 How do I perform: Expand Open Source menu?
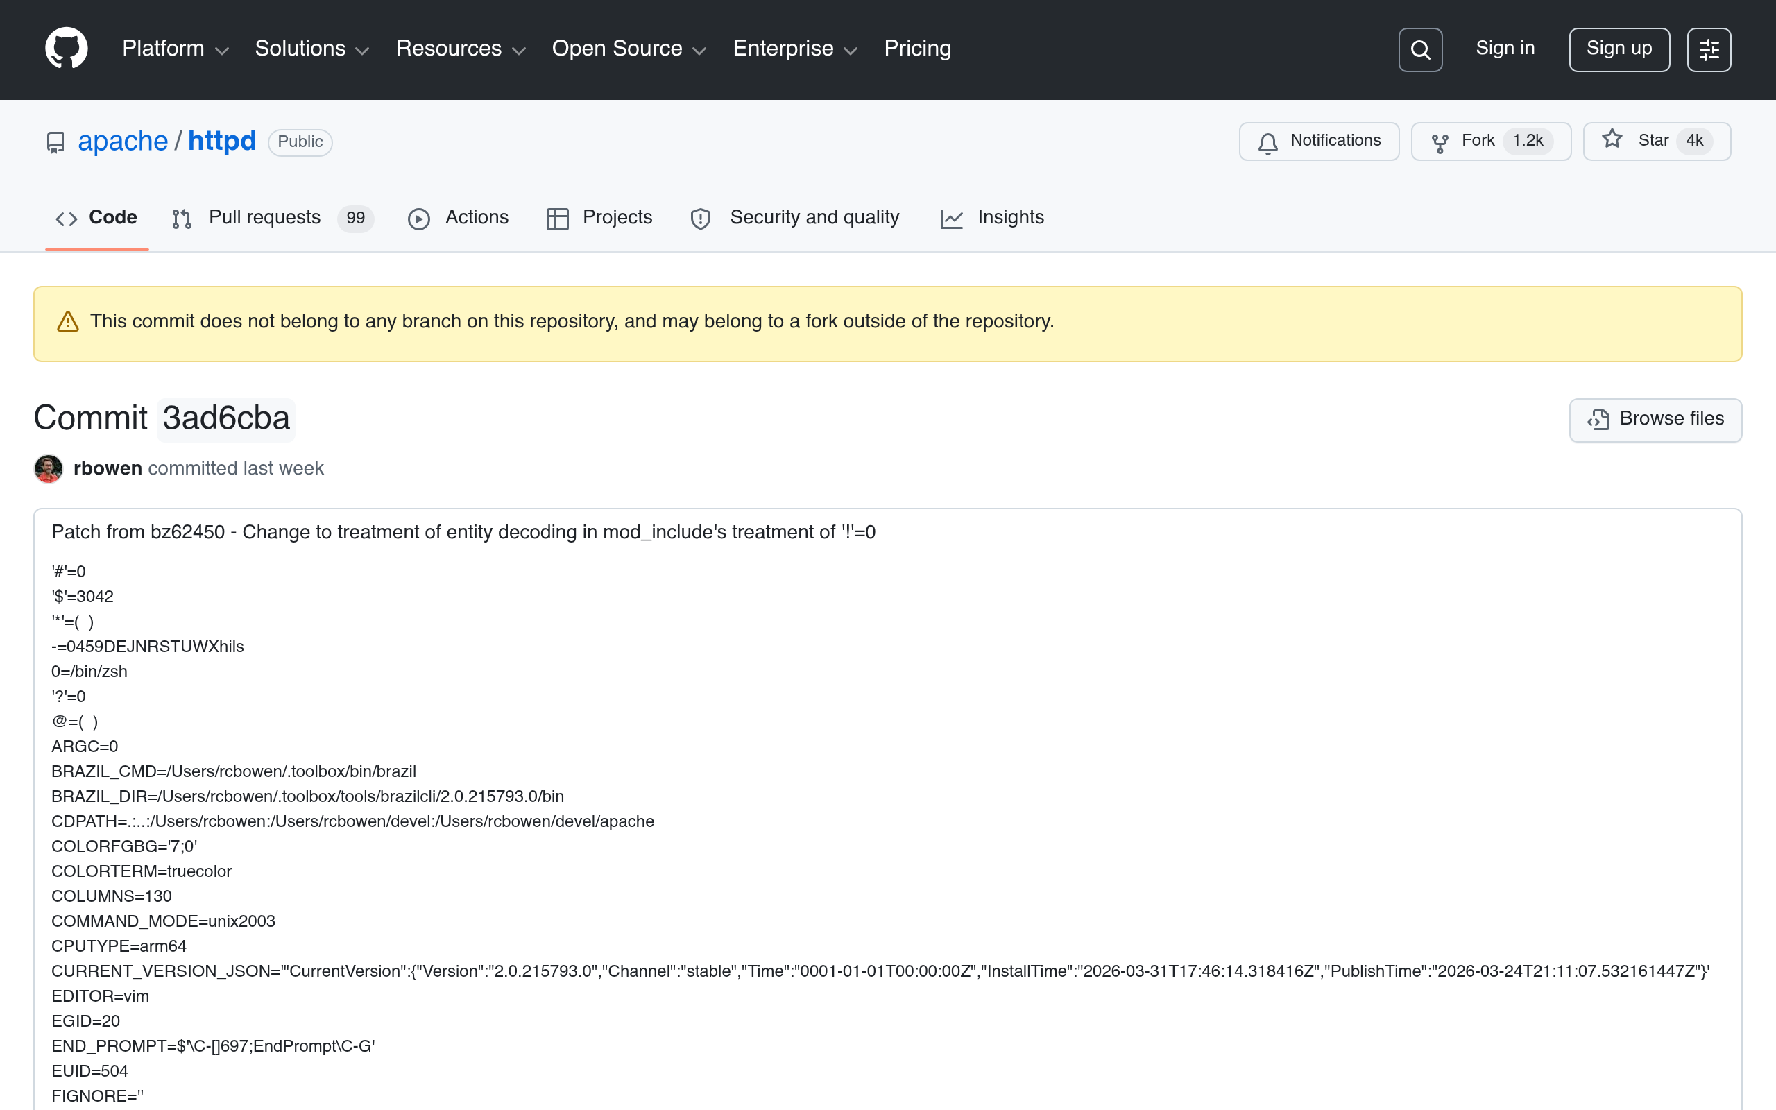(629, 49)
